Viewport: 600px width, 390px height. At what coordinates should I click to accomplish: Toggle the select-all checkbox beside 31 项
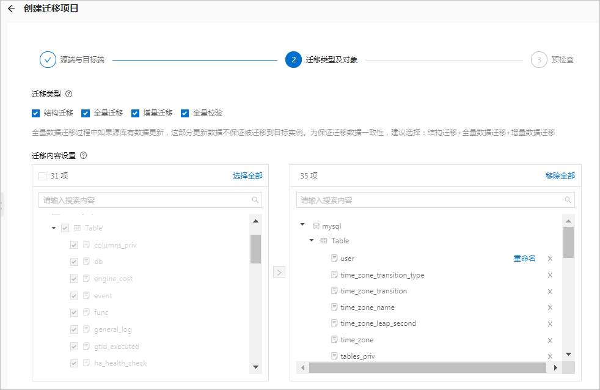pyautogui.click(x=41, y=175)
